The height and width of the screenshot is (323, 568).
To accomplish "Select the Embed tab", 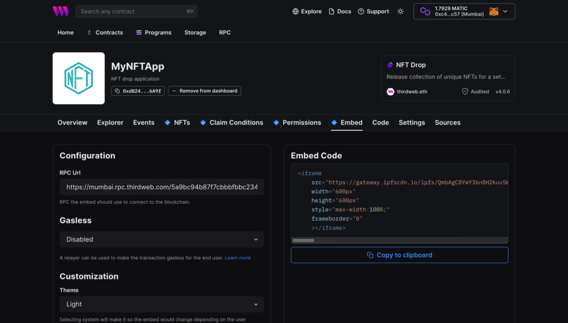I will [347, 122].
